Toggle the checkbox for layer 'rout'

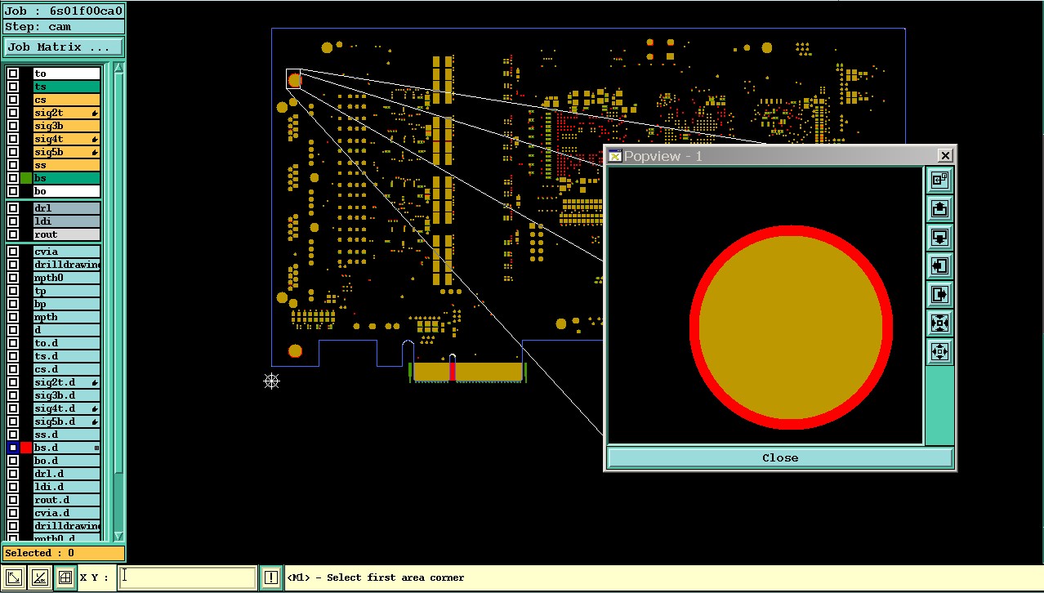[x=13, y=234]
